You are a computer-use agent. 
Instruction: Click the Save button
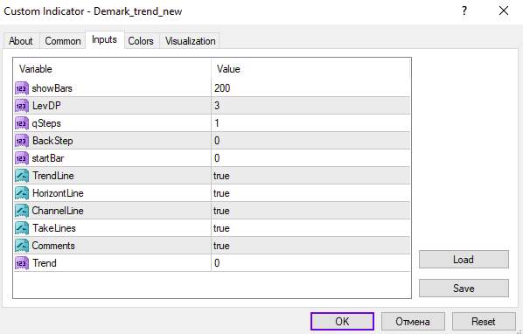pyautogui.click(x=464, y=288)
